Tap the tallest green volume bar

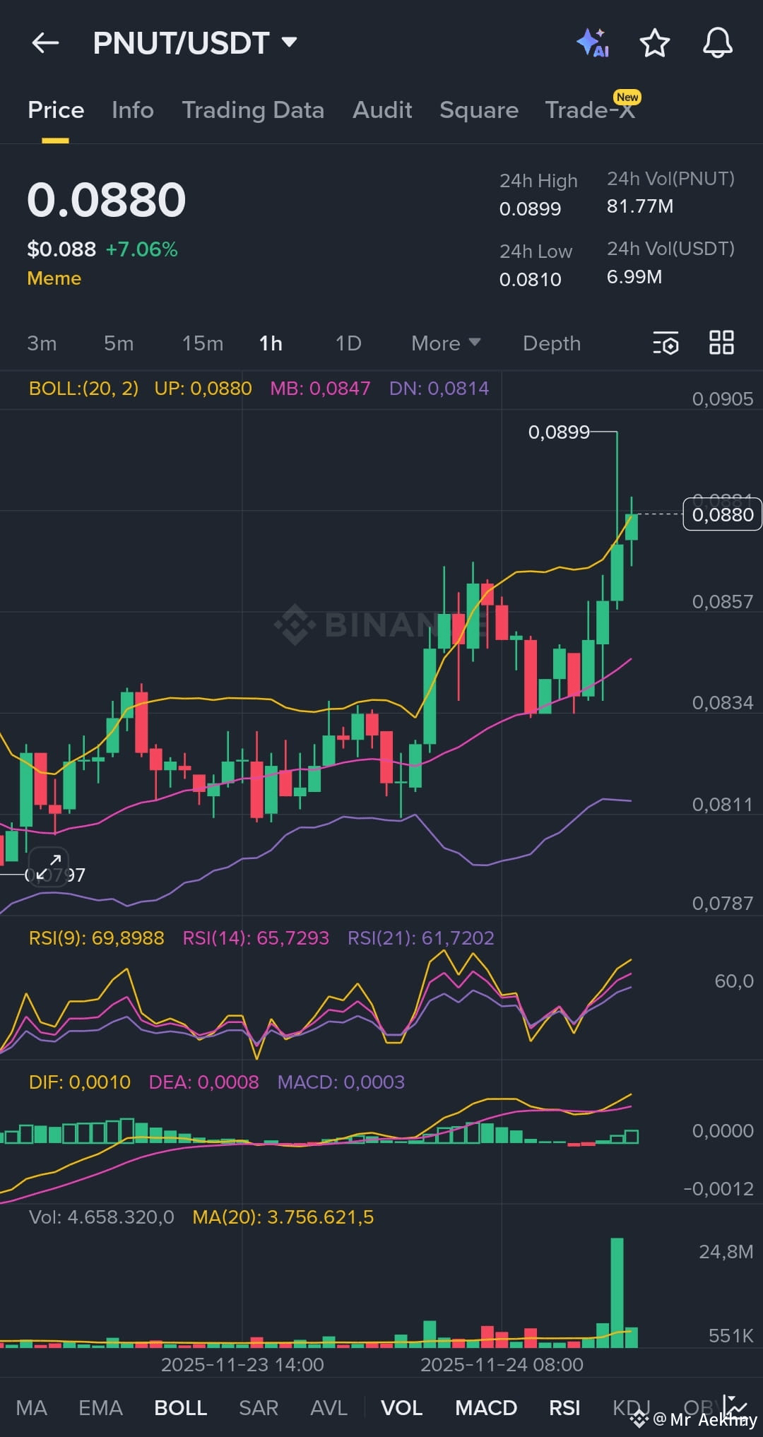(617, 1293)
